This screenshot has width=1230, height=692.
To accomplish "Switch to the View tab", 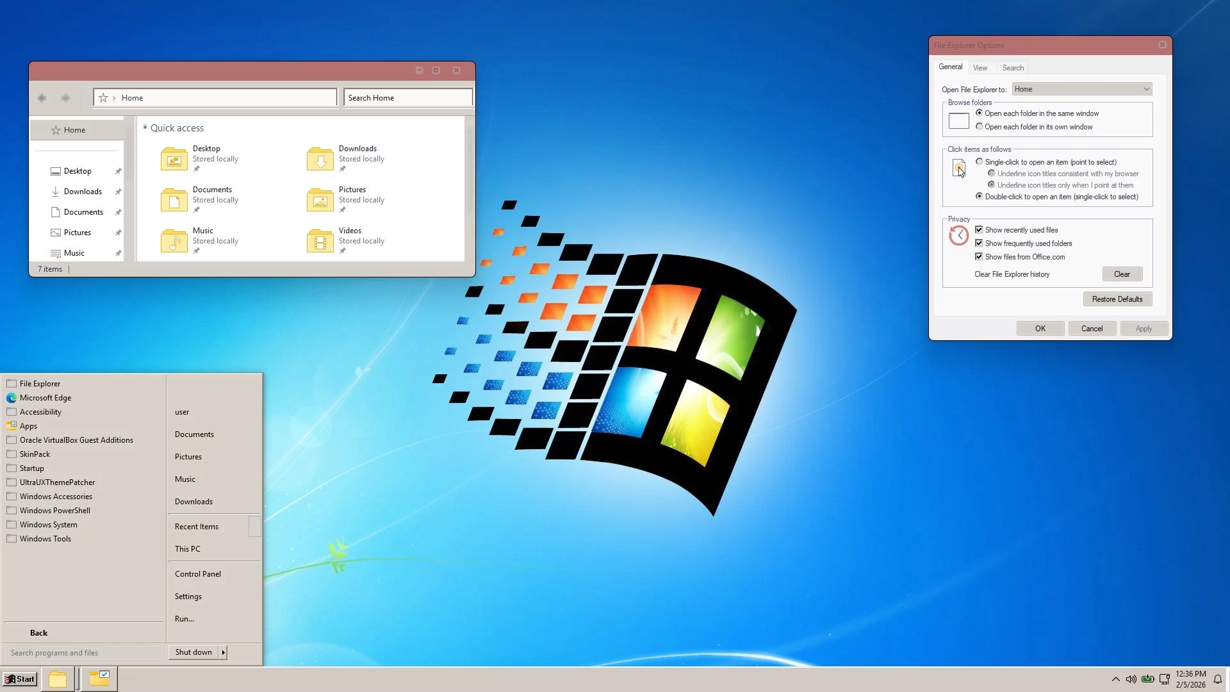I will pyautogui.click(x=980, y=68).
